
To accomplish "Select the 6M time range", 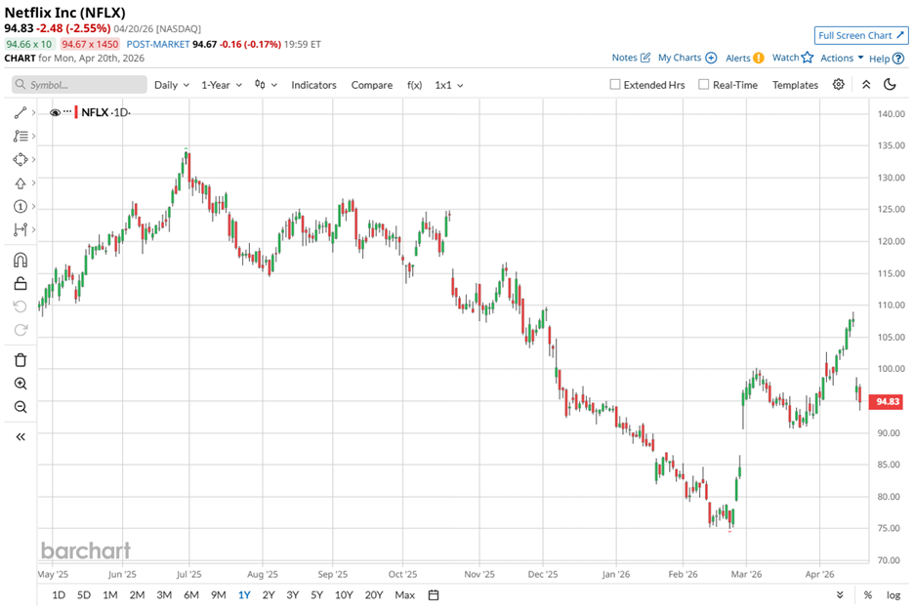I will tap(191, 594).
